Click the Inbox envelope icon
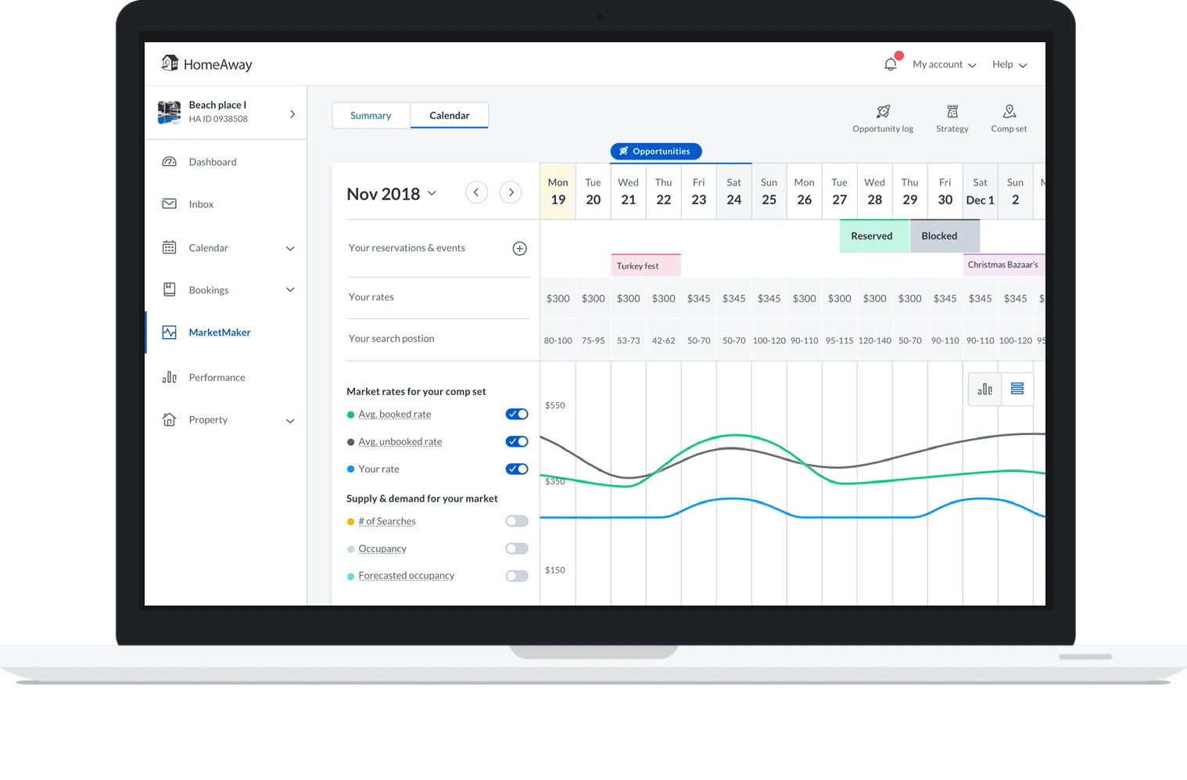The image size is (1187, 780). click(x=169, y=204)
